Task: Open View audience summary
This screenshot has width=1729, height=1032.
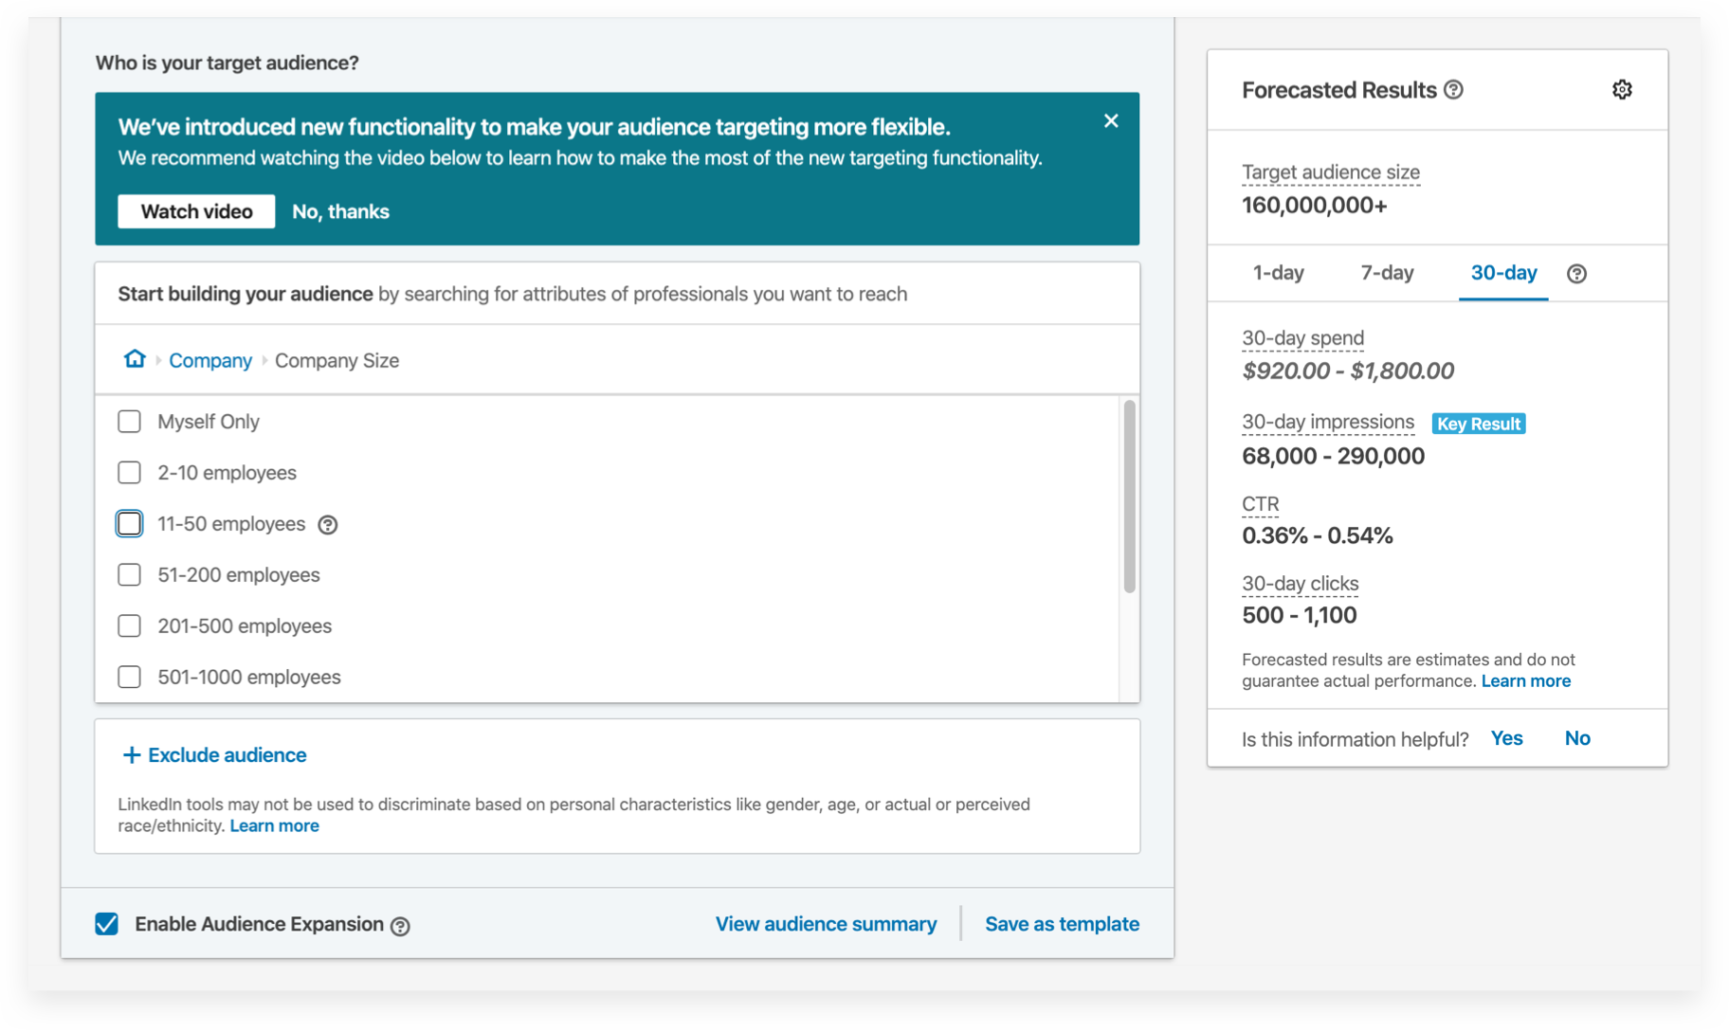Action: point(826,924)
